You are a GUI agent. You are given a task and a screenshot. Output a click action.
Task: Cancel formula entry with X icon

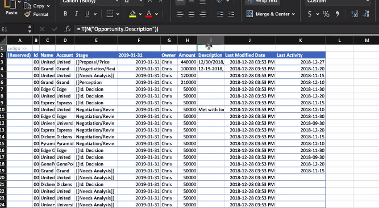click(42, 29)
